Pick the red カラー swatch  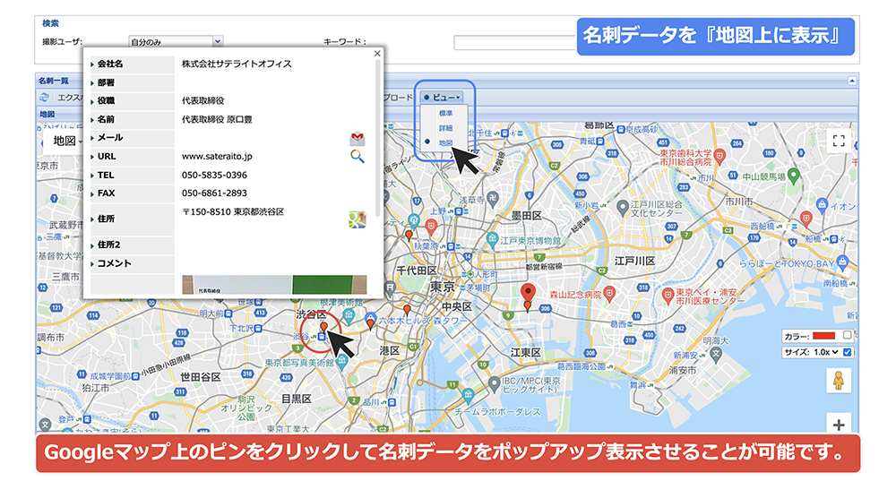click(824, 335)
